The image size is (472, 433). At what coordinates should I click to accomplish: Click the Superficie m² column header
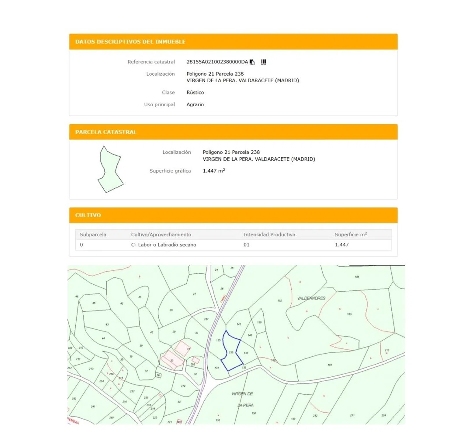[351, 235]
